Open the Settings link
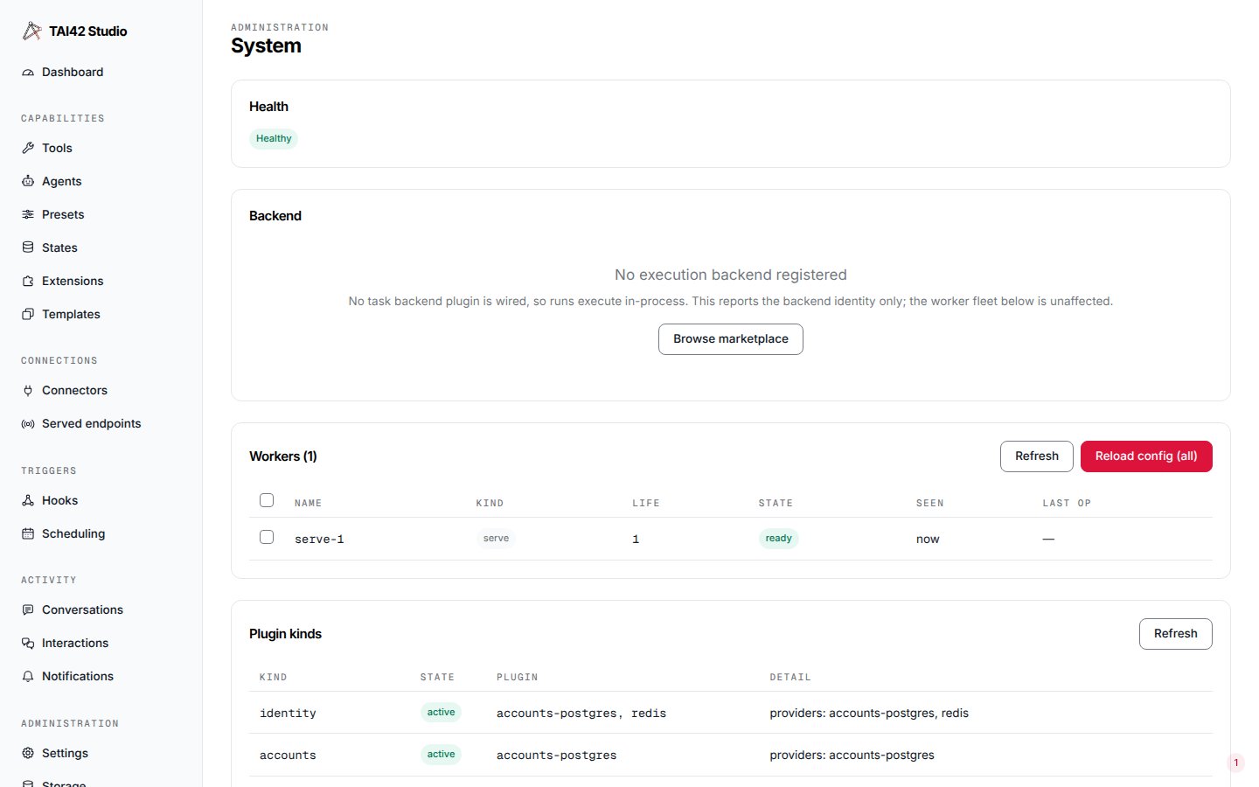The width and height of the screenshot is (1259, 787). (65, 754)
